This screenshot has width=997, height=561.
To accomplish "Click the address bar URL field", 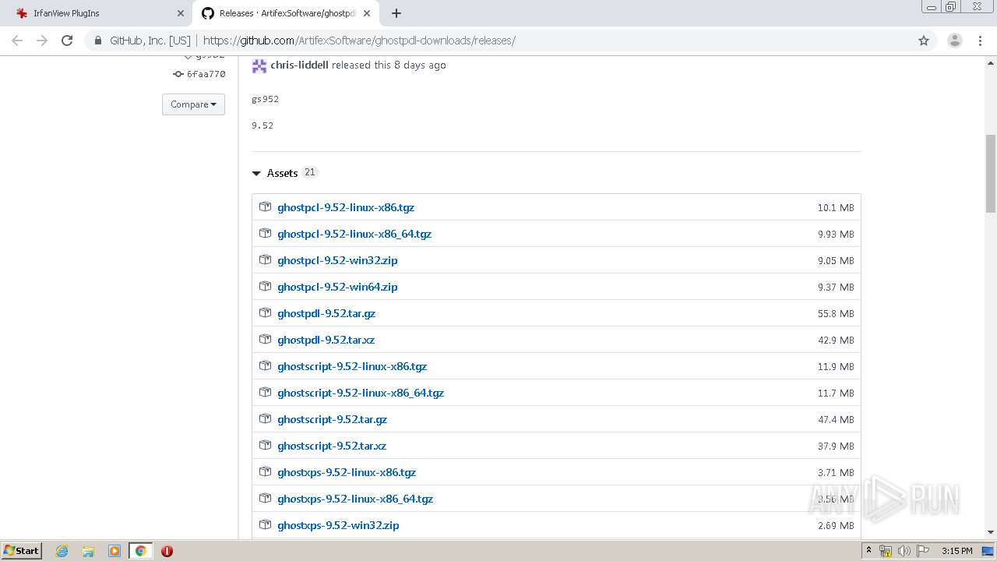I will tap(498, 41).
